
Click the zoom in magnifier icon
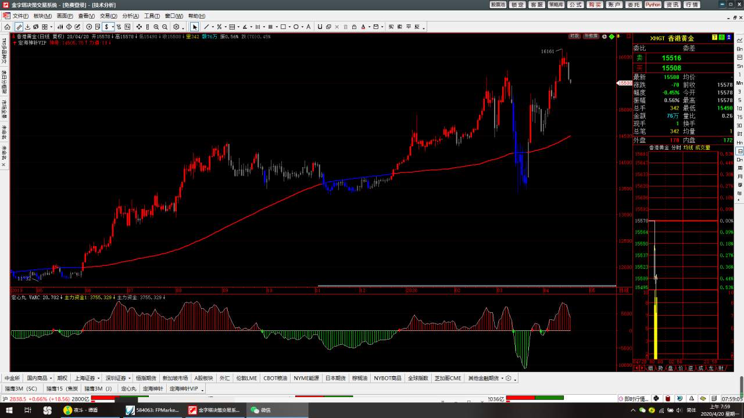tap(156, 27)
